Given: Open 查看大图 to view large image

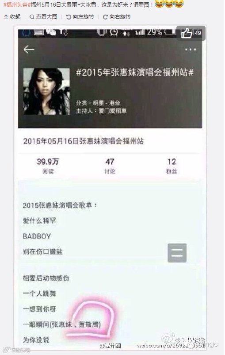Looking at the screenshot, I should click(44, 17).
